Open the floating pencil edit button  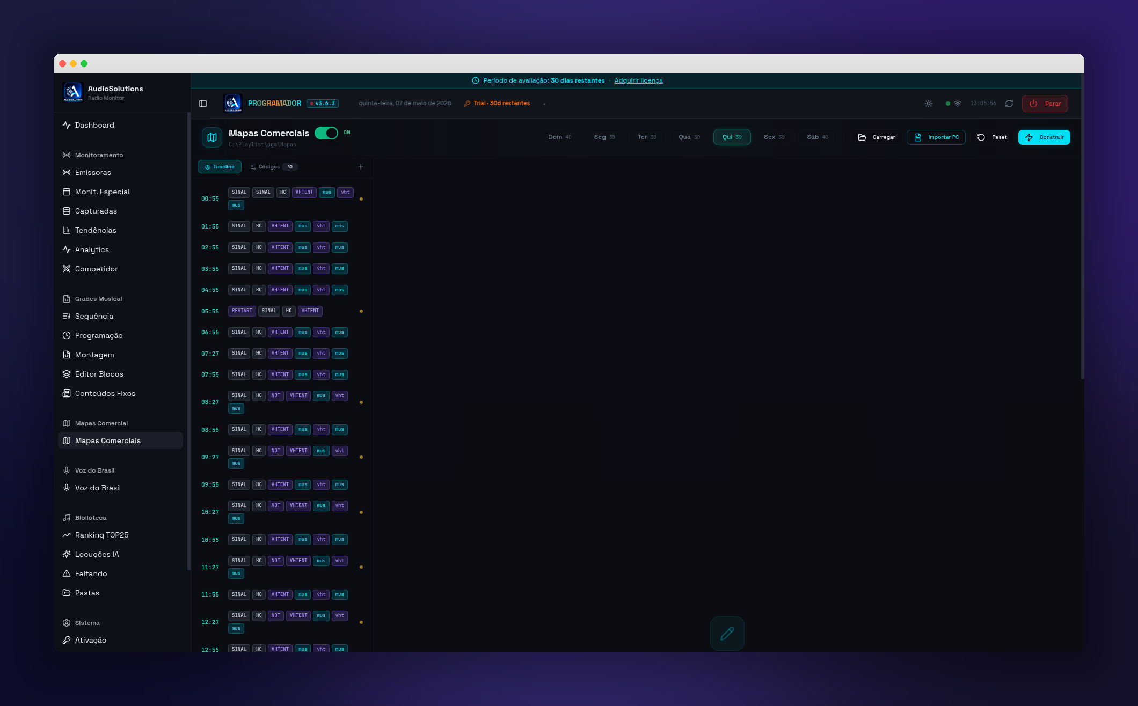[727, 634]
